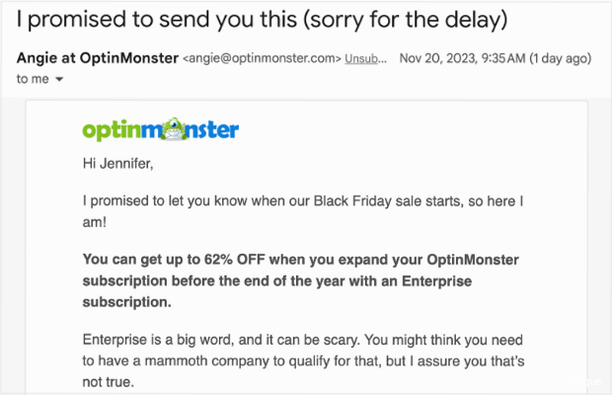The width and height of the screenshot is (612, 395).
Task: Click the bold "subscription." closing line
Action: pyautogui.click(x=127, y=301)
